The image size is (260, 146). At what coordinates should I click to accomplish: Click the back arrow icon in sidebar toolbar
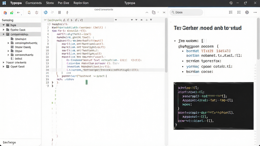19,13
